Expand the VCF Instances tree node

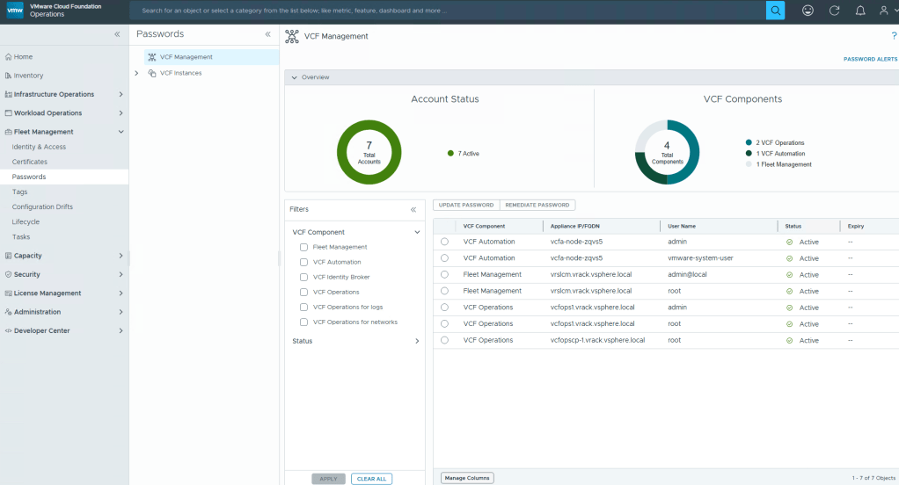coord(137,73)
